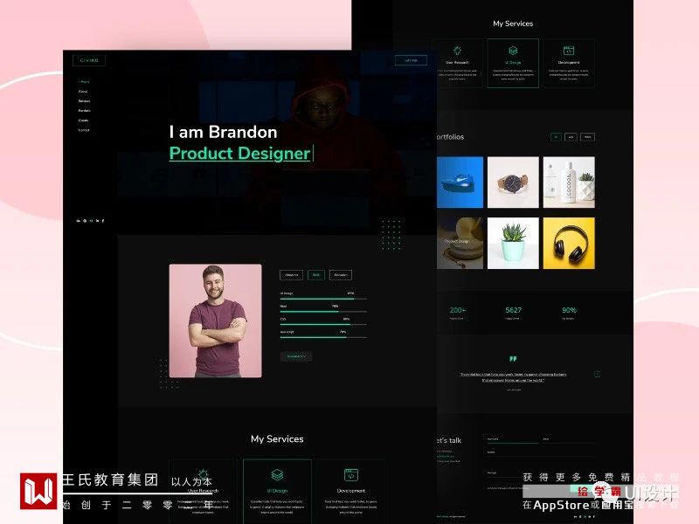Click the testimonial next arrow button
The width and height of the screenshot is (699, 524).
tap(597, 375)
